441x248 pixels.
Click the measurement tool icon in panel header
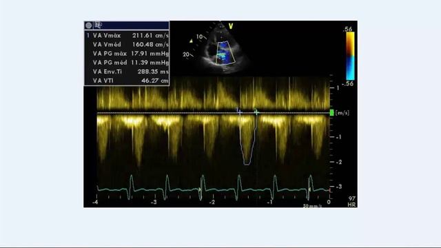tap(98, 25)
